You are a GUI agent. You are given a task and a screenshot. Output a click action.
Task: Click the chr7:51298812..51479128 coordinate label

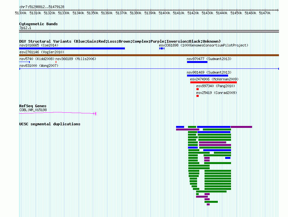pos(42,7)
